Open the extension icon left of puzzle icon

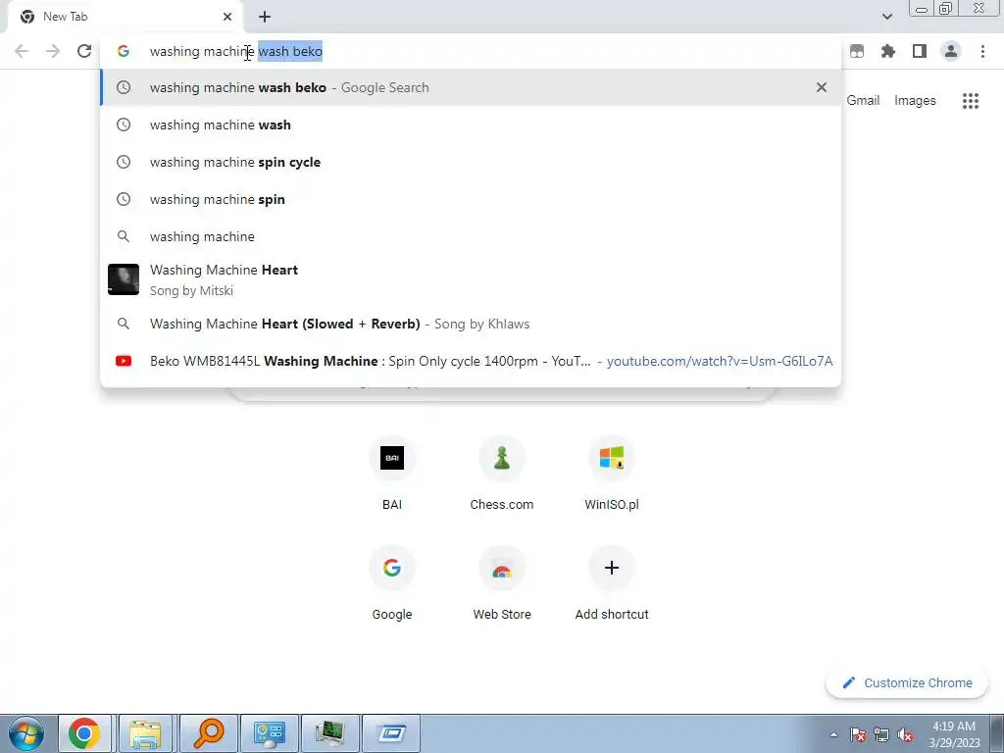pyautogui.click(x=857, y=51)
